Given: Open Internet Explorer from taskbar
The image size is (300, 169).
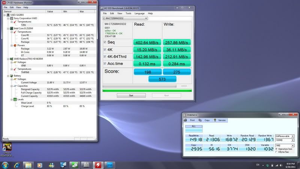Looking at the screenshot, I should coord(17,164).
